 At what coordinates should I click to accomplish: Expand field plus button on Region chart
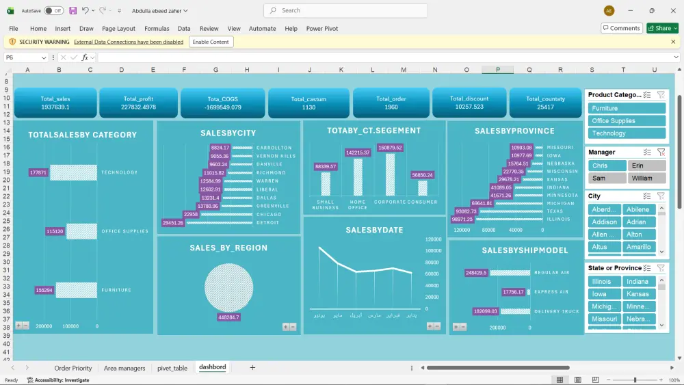(286, 327)
